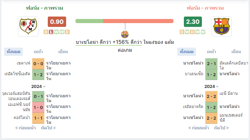Expand left 2024 year dropdown
The width and height of the screenshot is (250, 140).
click(38, 87)
